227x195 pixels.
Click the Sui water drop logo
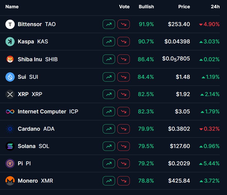click(10, 77)
